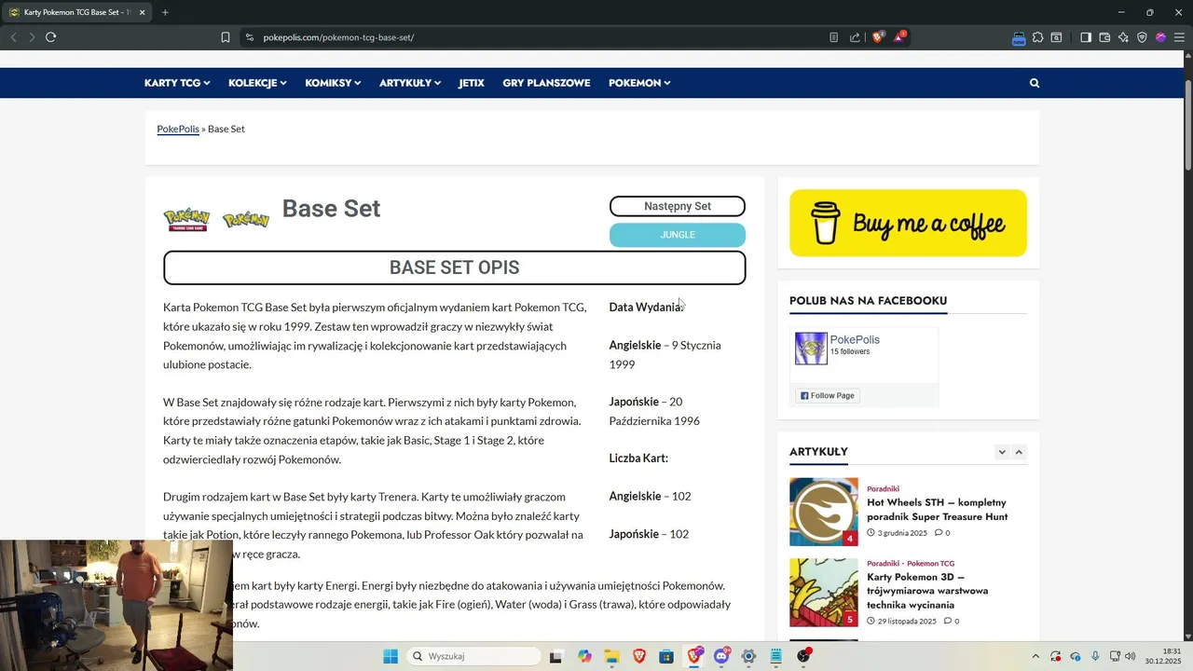Open the Leo AI sparkle icon
This screenshot has width=1193, height=671.
(x=1123, y=37)
